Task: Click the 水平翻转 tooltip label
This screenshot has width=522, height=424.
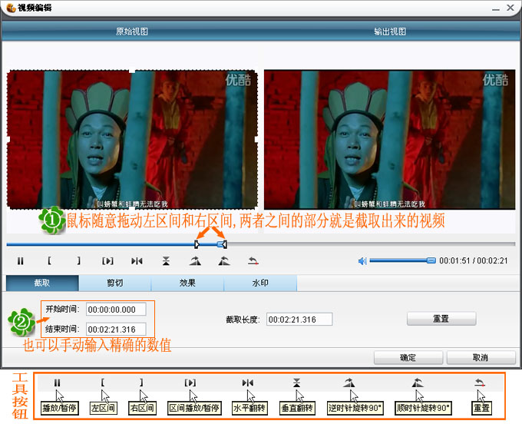Action: coord(249,408)
